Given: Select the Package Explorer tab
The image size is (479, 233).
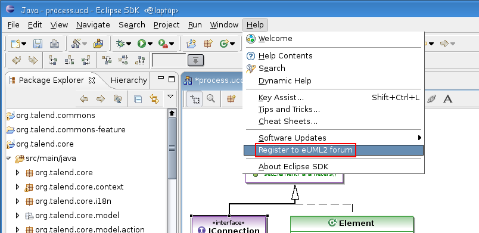Looking at the screenshot, I should pos(51,80).
